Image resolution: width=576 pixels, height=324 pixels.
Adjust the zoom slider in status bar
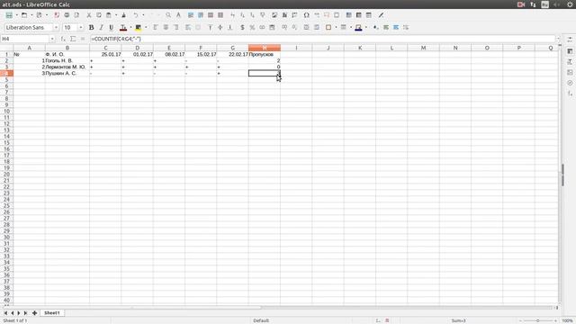tap(538, 320)
